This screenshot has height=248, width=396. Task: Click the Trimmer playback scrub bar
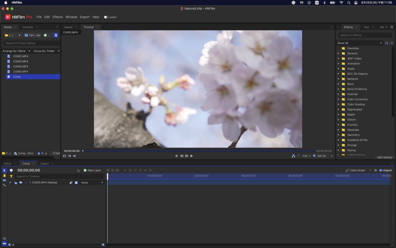coord(198,151)
